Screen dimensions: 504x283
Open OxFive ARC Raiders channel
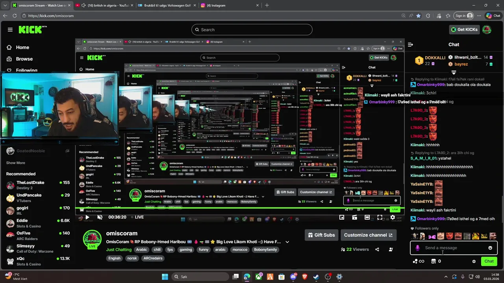38,235
